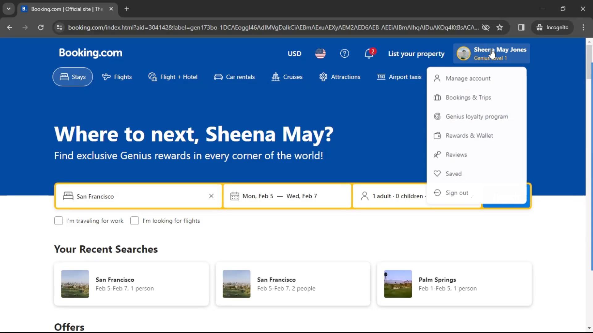Open the US flag language dropdown
This screenshot has width=593, height=333.
click(321, 53)
